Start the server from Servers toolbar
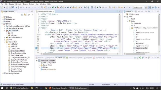This screenshot has height=90, width=161. tap(140, 57)
